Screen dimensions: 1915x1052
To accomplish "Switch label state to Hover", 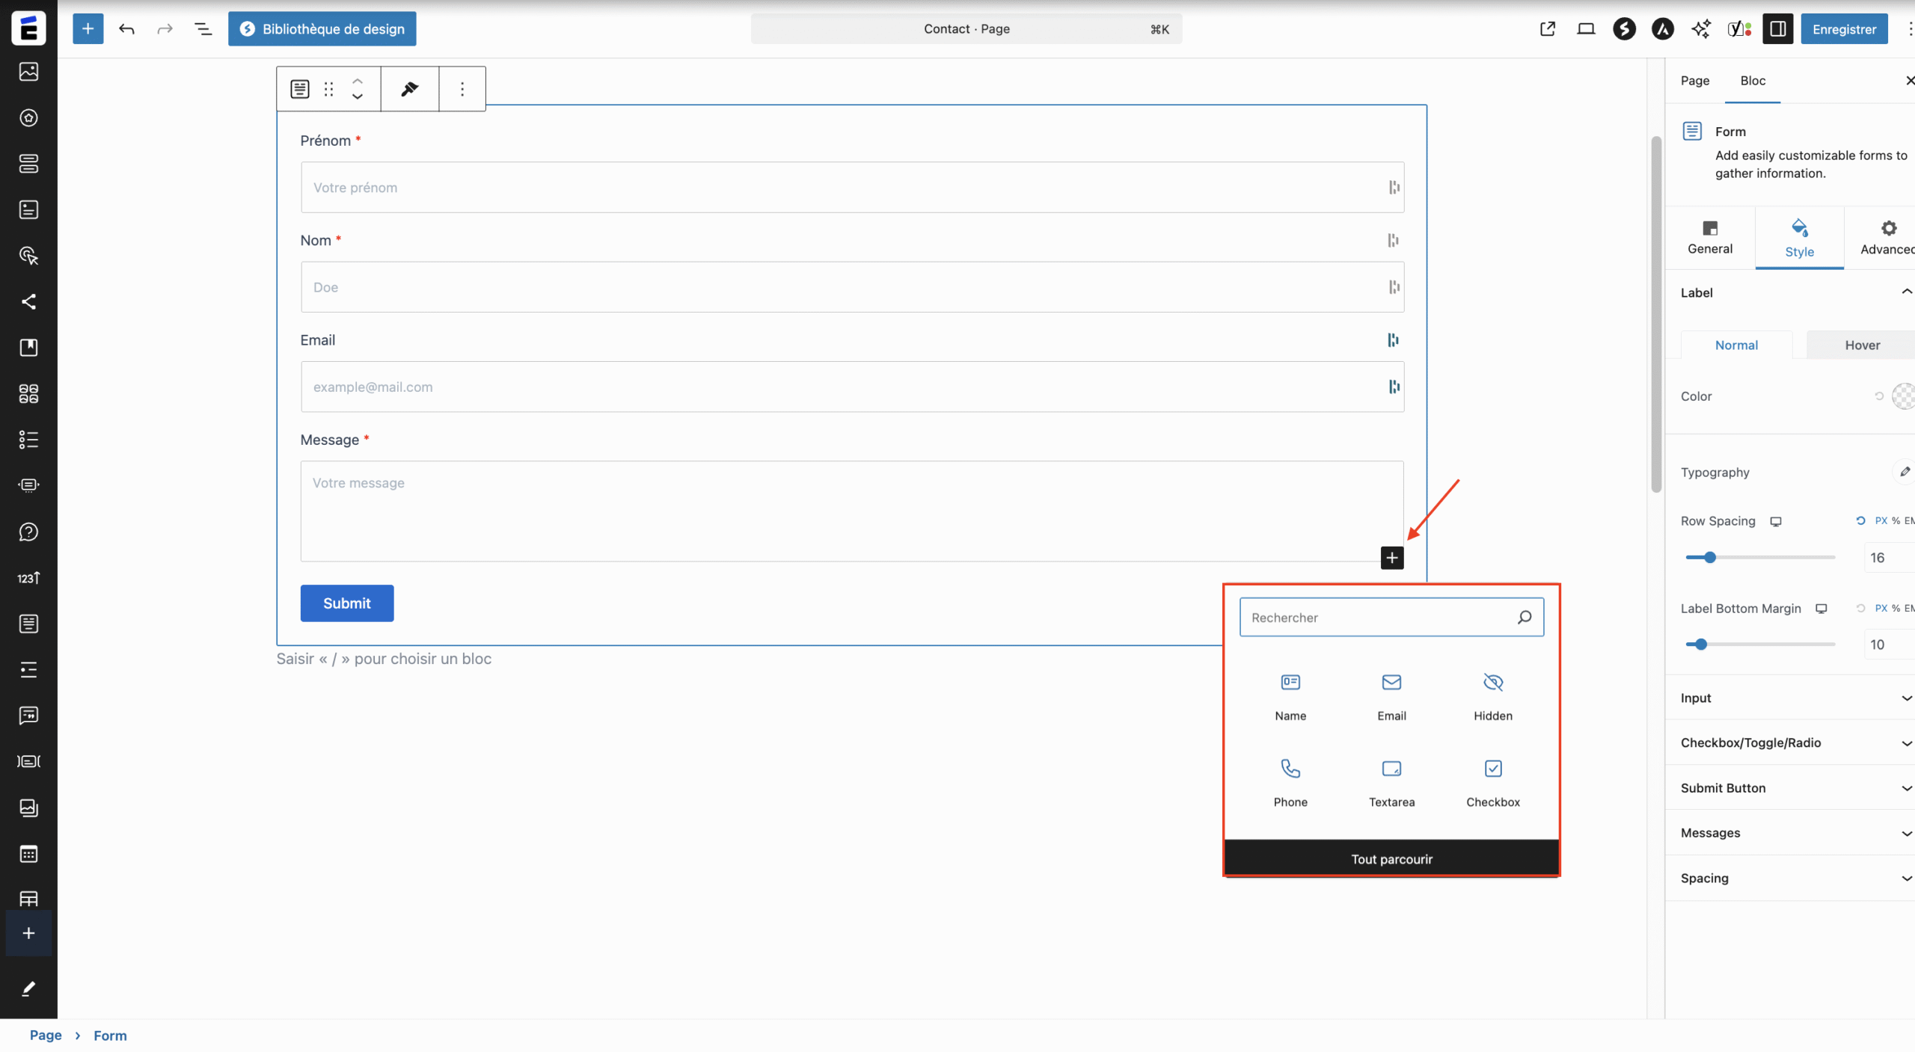I will tap(1861, 345).
